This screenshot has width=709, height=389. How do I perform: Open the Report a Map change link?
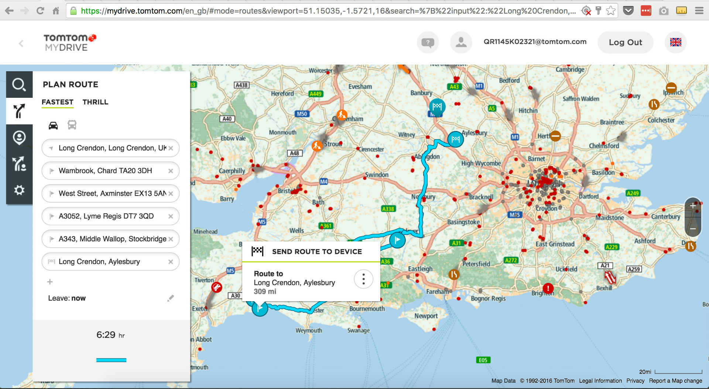(676, 381)
